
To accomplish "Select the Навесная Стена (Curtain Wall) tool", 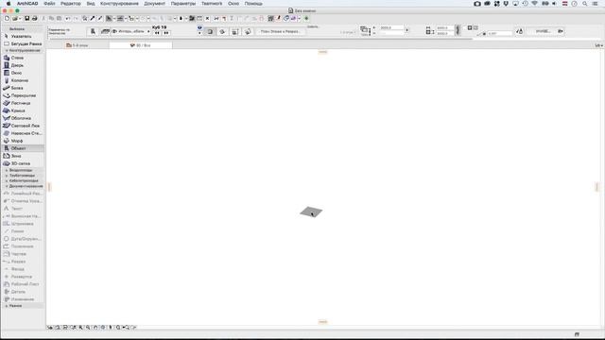I will [x=23, y=133].
